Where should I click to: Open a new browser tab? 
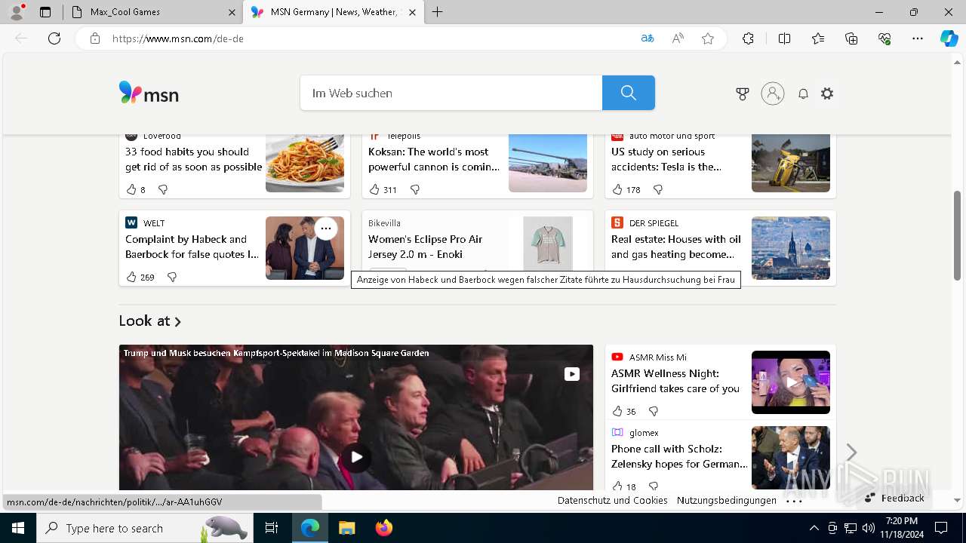pos(438,12)
